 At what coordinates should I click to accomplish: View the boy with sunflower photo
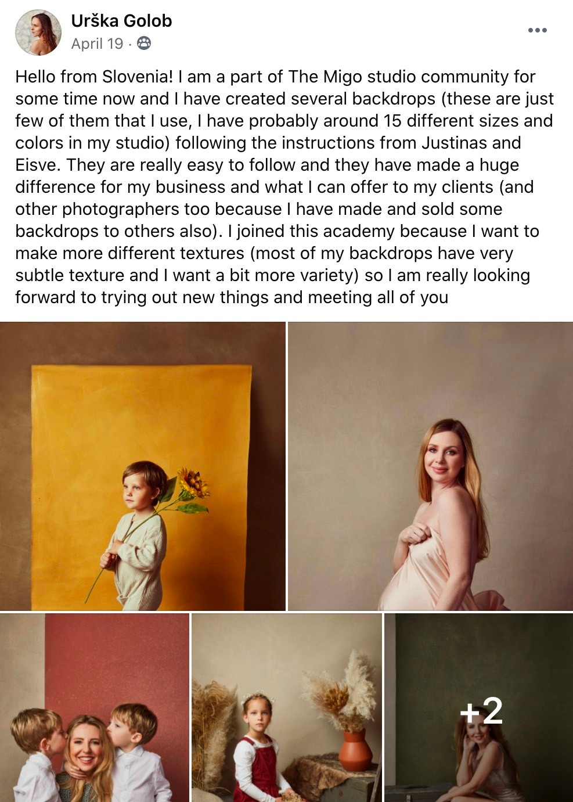142,466
